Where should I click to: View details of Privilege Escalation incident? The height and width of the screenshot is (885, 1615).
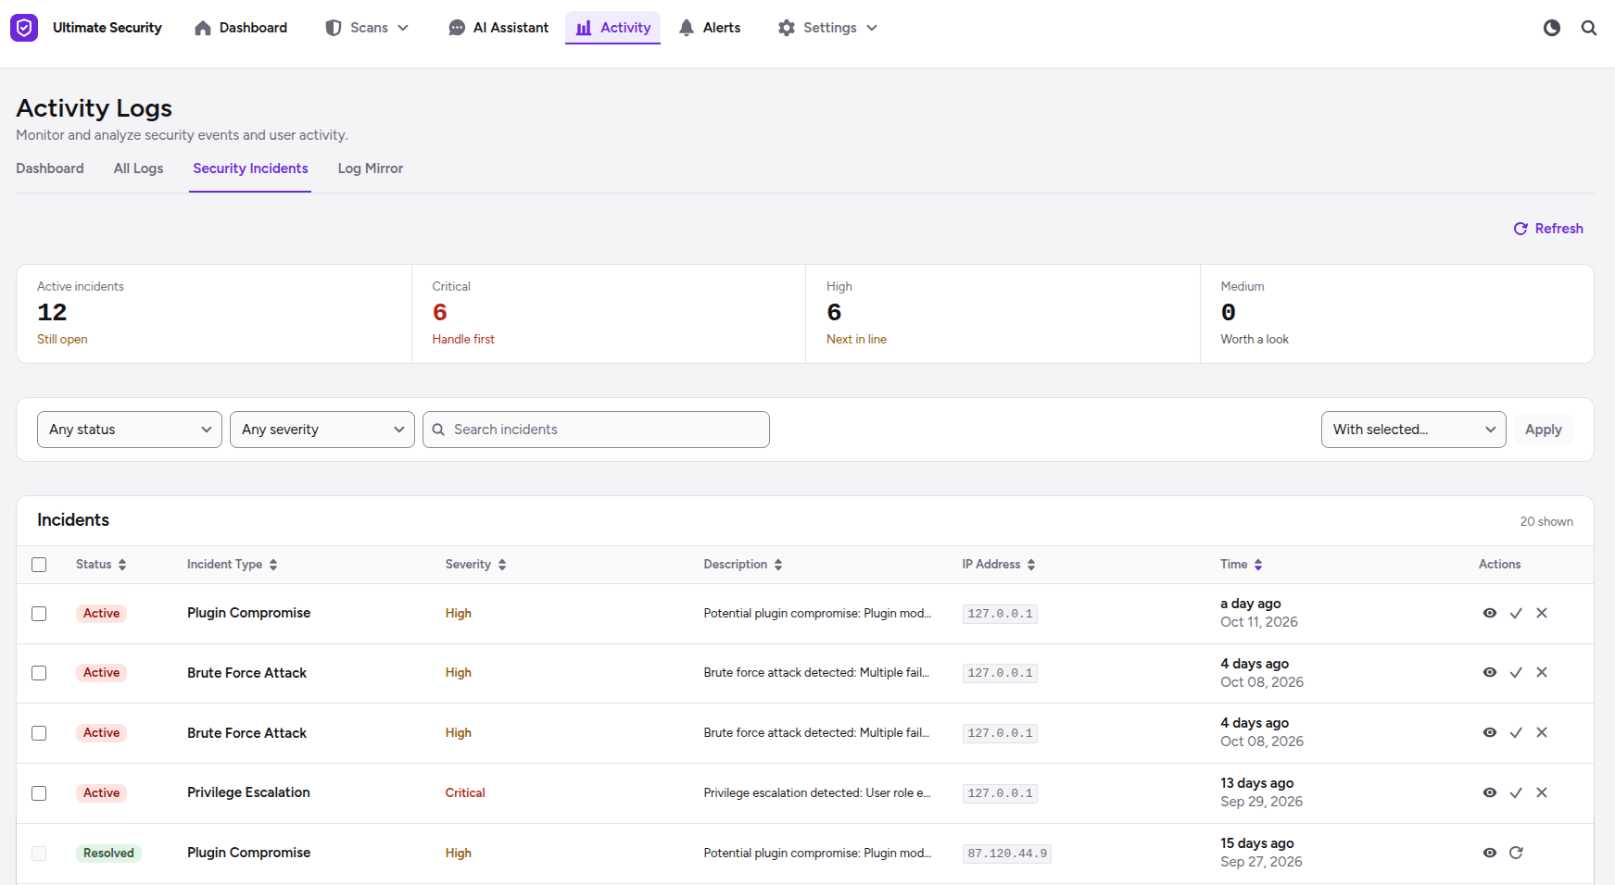(1489, 792)
